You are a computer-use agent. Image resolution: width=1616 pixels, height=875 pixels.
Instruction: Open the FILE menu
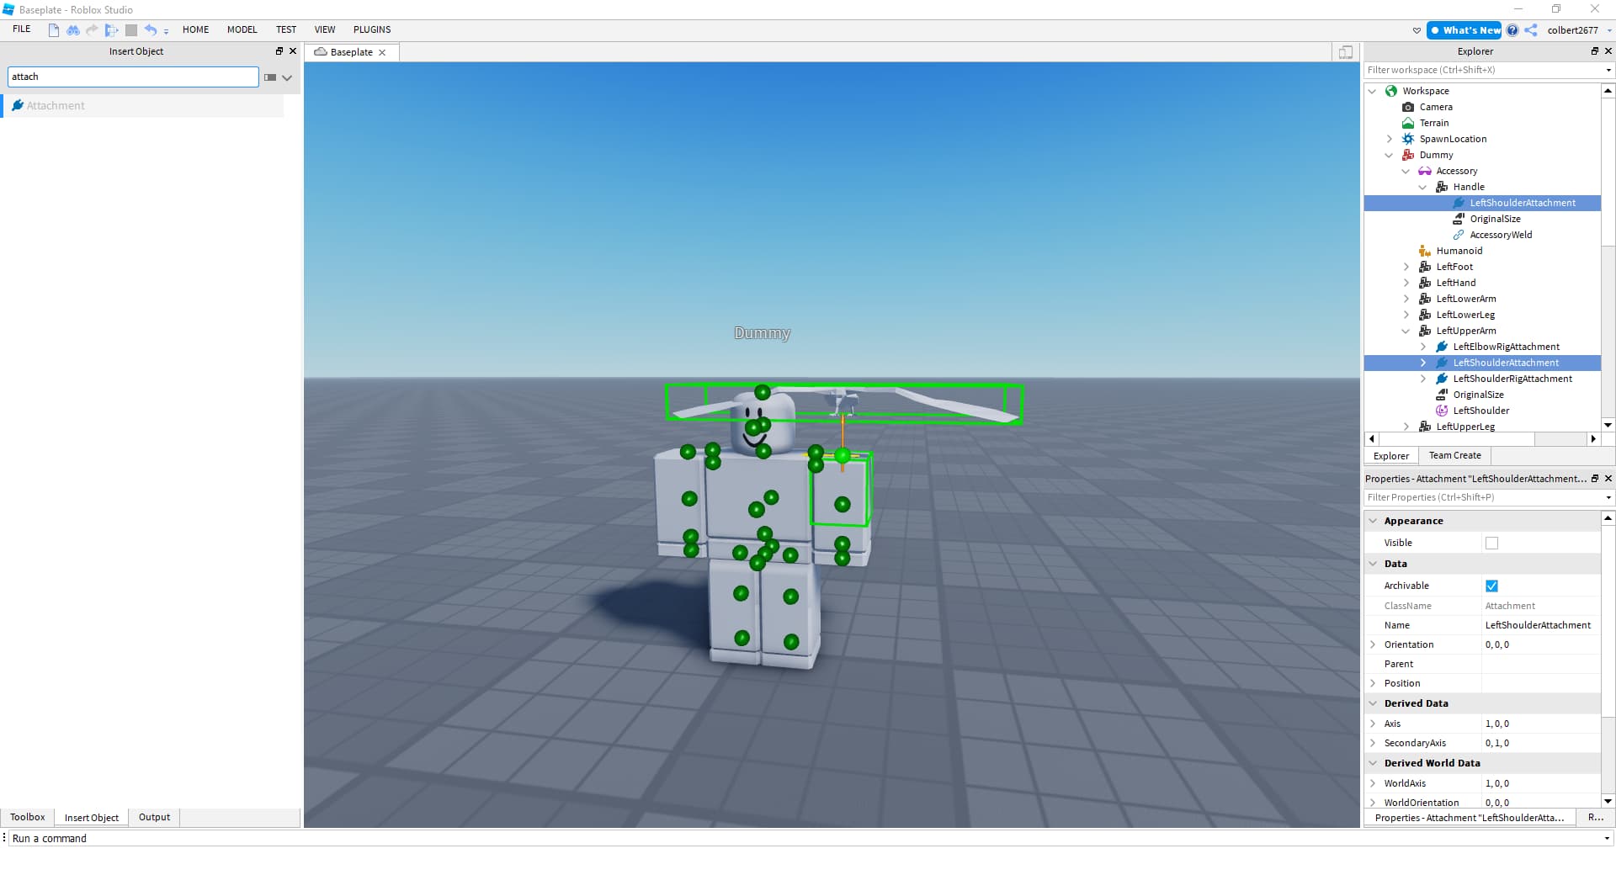coord(22,29)
